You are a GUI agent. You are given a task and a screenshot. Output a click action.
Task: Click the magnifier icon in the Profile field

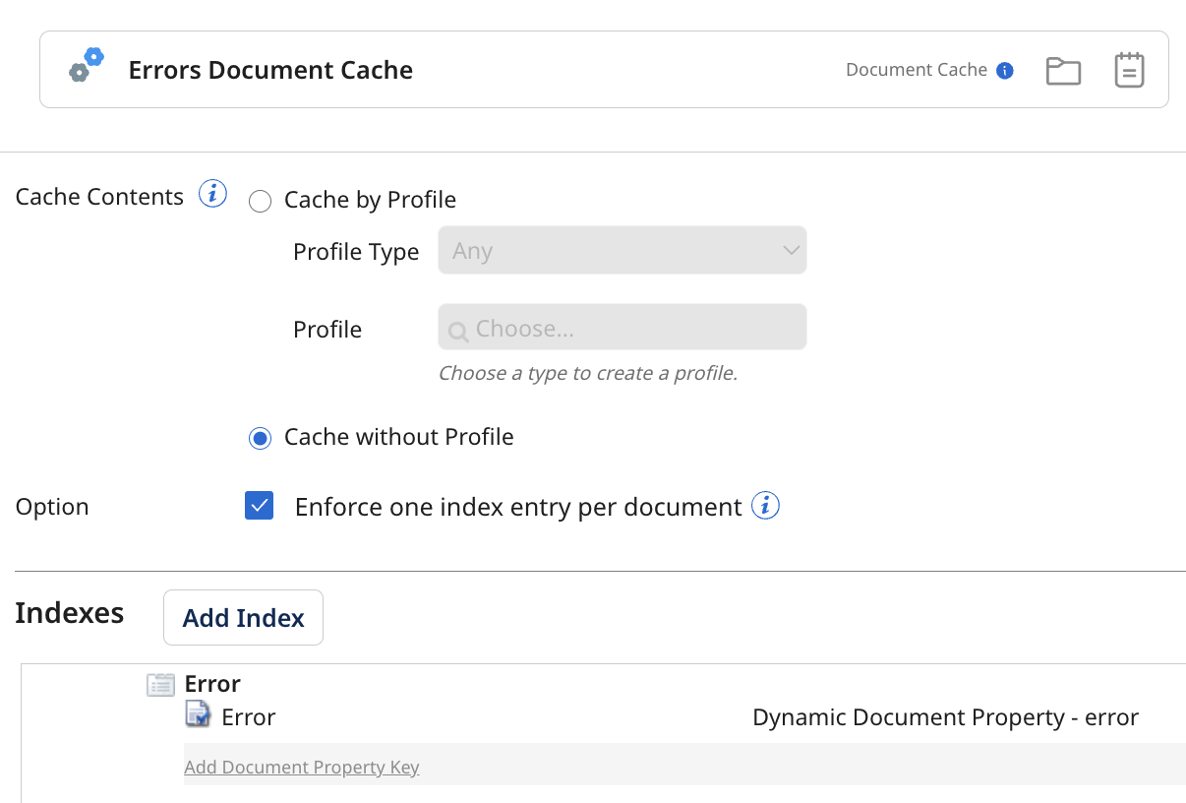coord(458,329)
